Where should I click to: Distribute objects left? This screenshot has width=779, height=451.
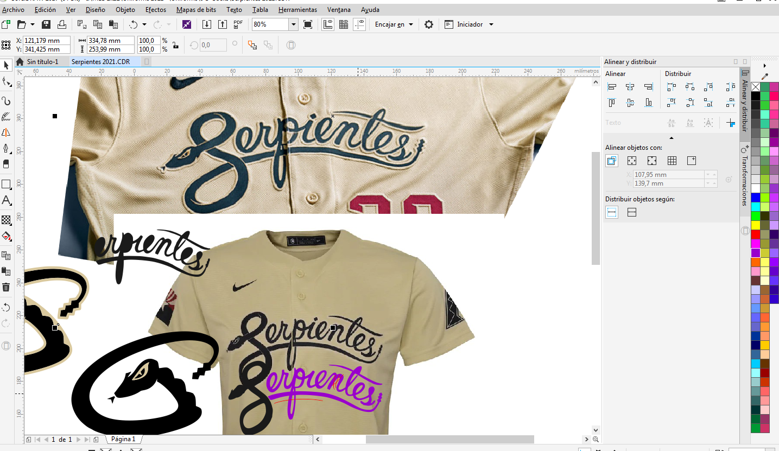coord(672,87)
